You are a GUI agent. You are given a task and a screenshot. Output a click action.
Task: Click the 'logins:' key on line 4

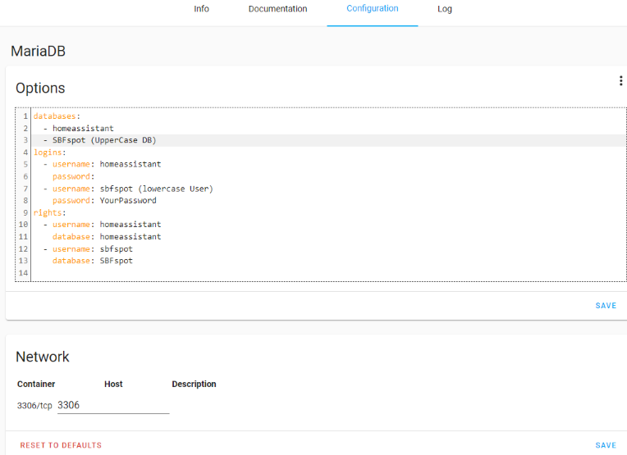[49, 152]
